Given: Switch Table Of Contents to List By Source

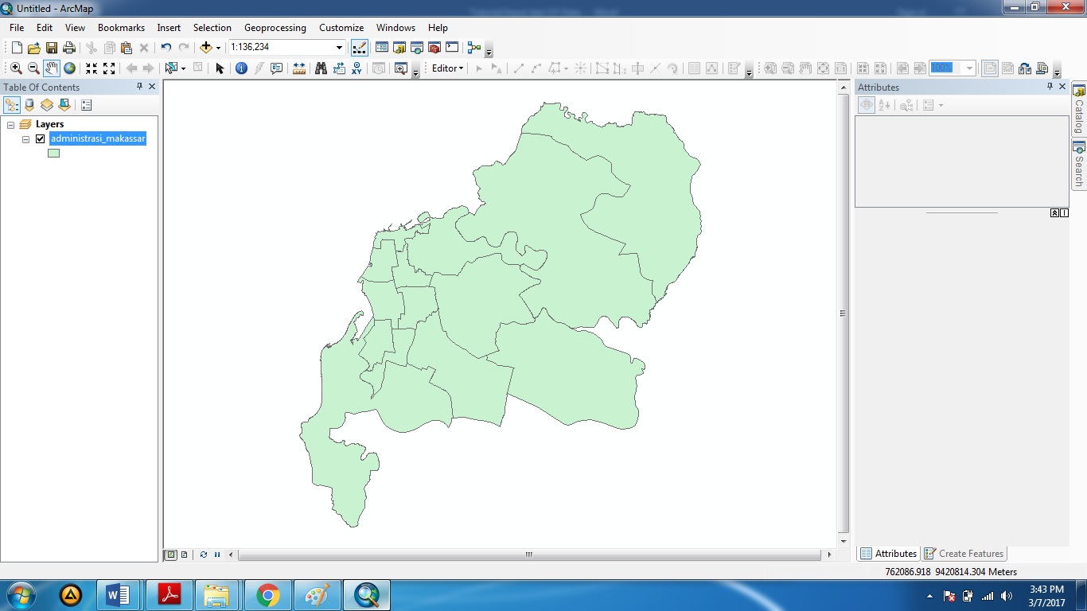Looking at the screenshot, I should (29, 104).
